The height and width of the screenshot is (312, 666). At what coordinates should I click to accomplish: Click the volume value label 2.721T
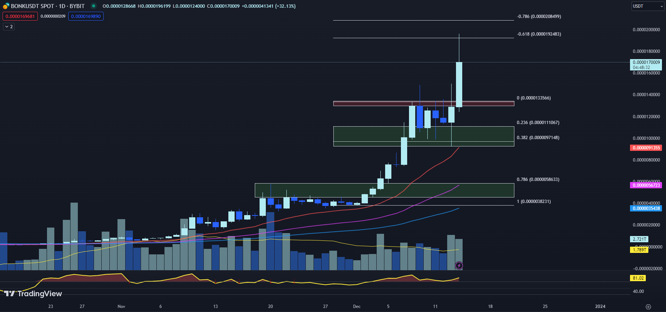pyautogui.click(x=639, y=239)
